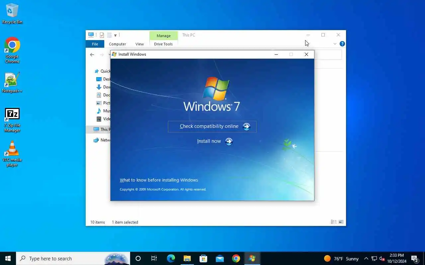Go back using File Explorer back arrow
Viewport: 425px width, 265px height.
click(x=92, y=55)
